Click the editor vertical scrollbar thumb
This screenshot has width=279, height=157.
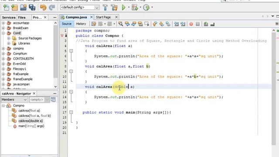(274, 89)
